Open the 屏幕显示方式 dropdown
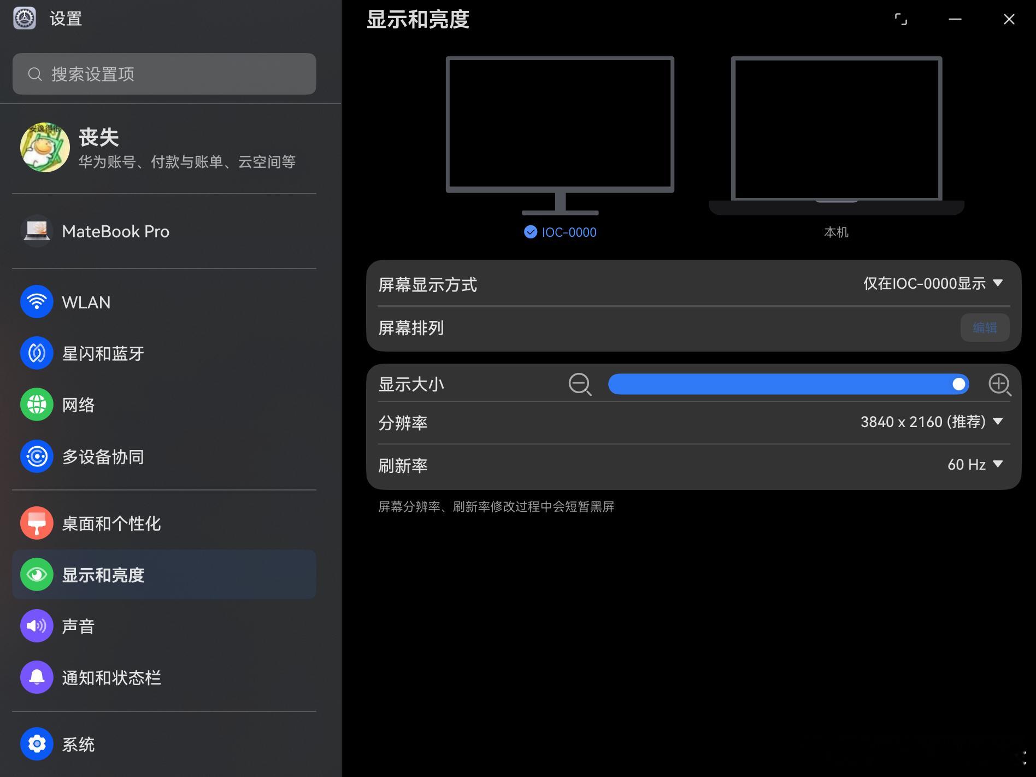The width and height of the screenshot is (1036, 777). point(933,283)
